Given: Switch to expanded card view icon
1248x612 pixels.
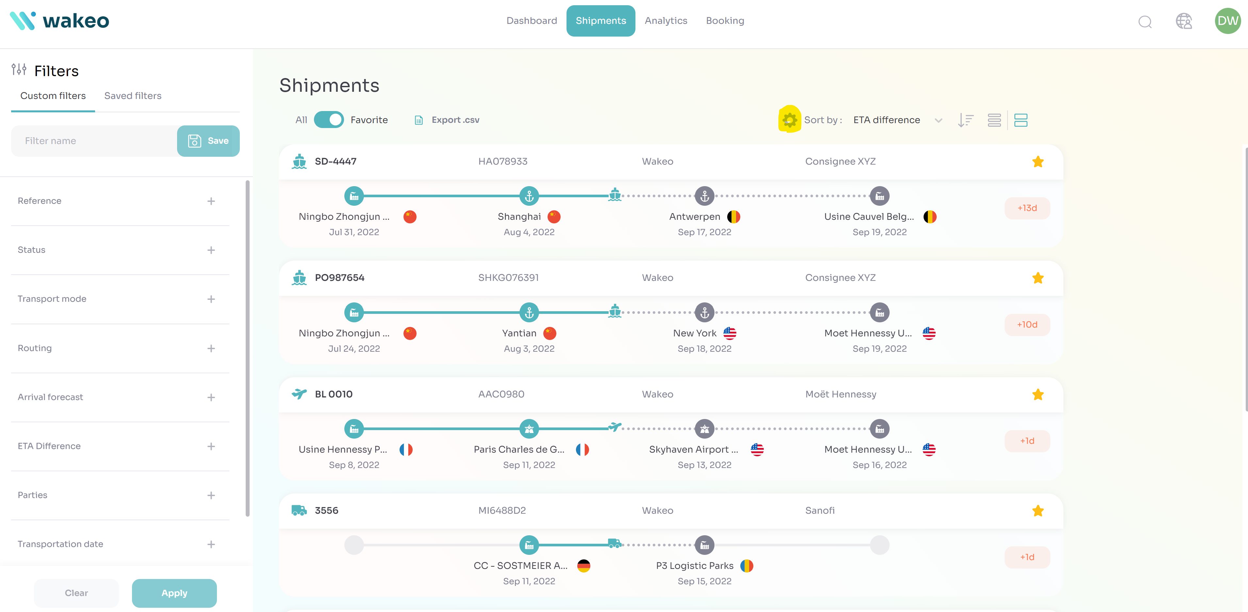Looking at the screenshot, I should (1020, 120).
